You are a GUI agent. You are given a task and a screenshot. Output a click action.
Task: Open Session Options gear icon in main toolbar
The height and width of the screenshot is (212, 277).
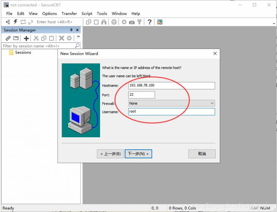124,22
